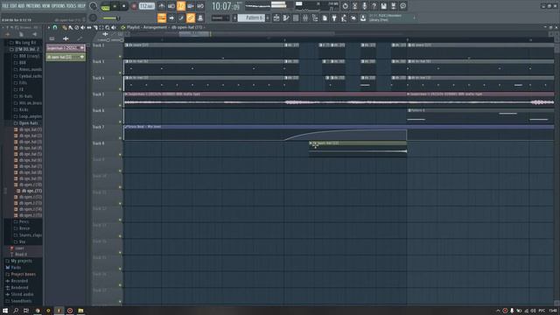Screen dimensions: 560x315
Task: Select the playlist magnet snap icon
Action: click(x=55, y=27)
